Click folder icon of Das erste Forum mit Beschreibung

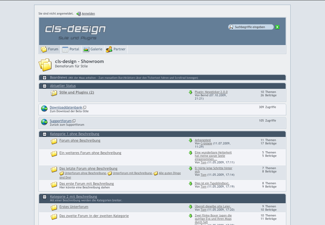tap(54, 185)
